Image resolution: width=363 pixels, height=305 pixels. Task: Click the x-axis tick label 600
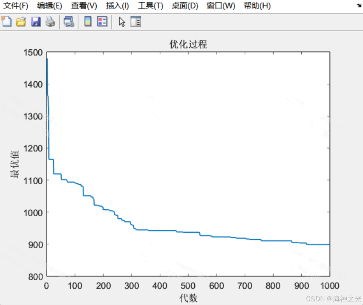216,286
